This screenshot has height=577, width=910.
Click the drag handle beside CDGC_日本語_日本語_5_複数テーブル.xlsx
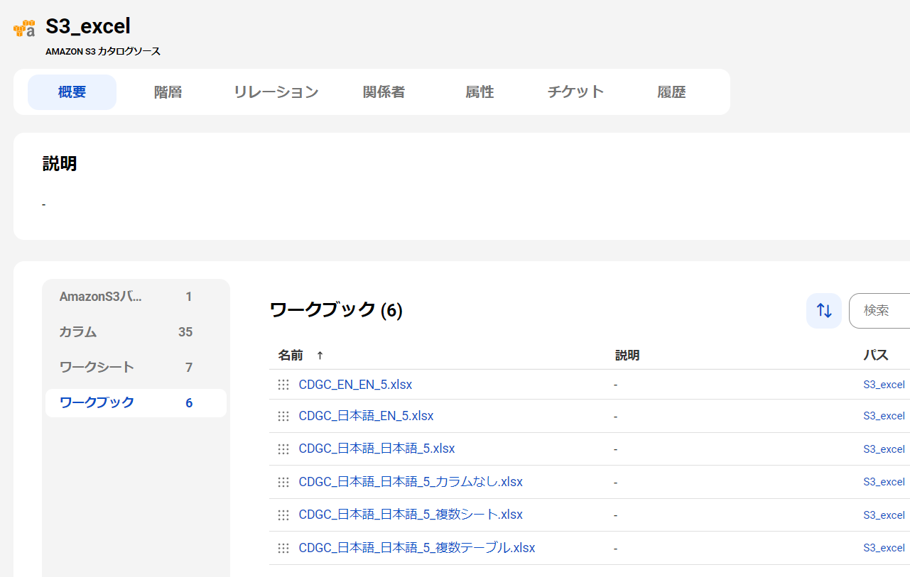click(283, 548)
